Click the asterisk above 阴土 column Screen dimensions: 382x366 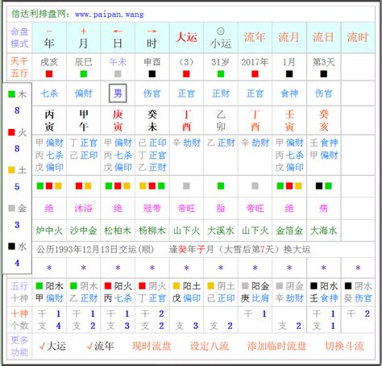tap(221, 268)
